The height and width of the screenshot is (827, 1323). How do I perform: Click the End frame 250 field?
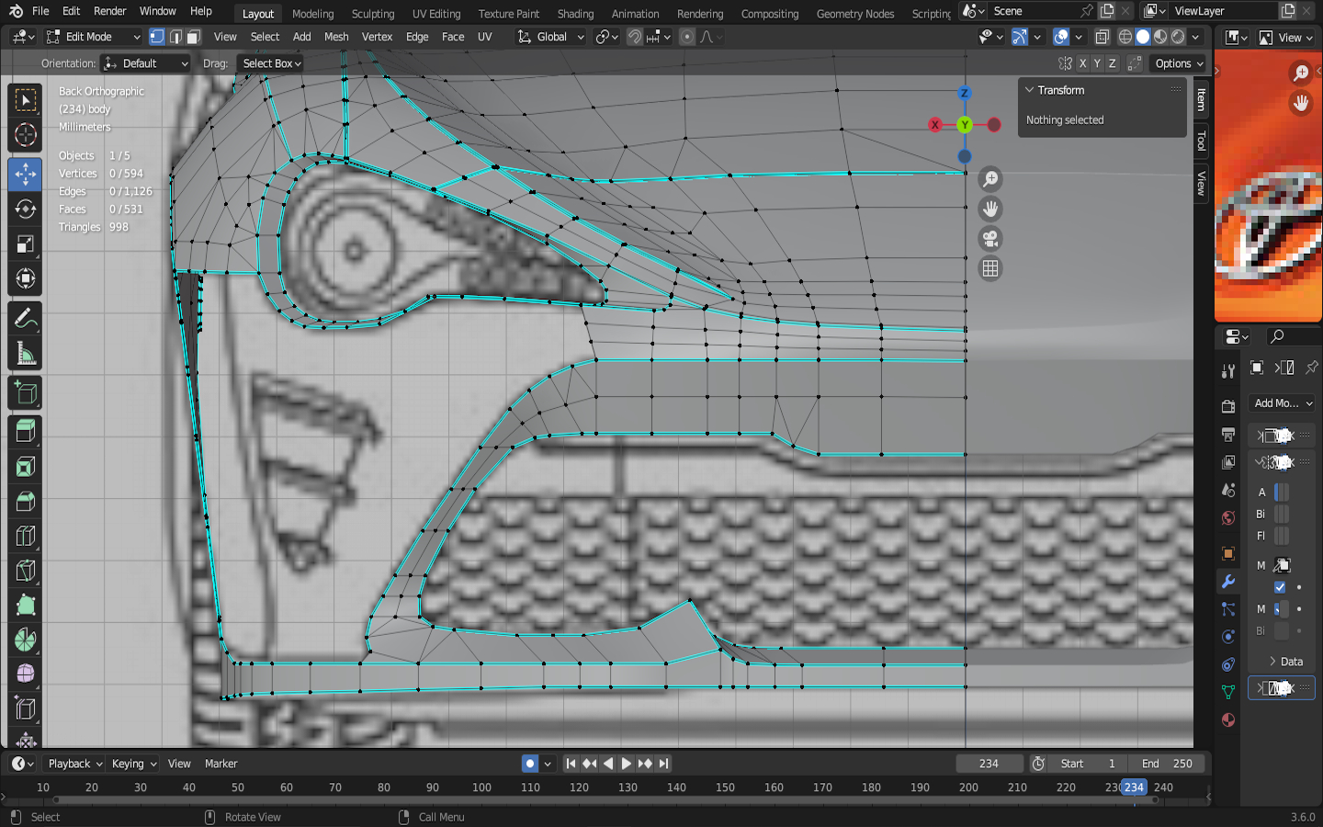[1167, 764]
